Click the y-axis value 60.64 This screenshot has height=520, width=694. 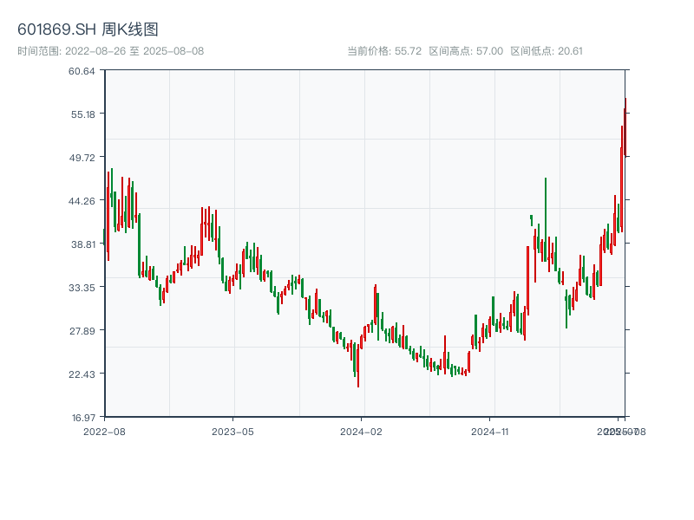[82, 71]
